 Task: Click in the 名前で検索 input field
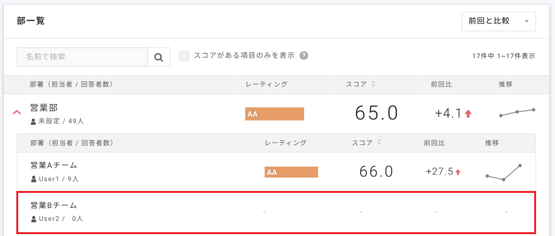(x=82, y=57)
